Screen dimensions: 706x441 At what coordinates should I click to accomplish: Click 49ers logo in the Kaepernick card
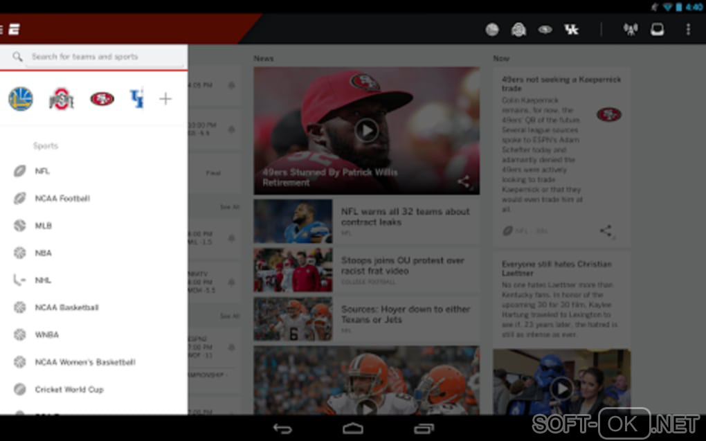click(608, 114)
